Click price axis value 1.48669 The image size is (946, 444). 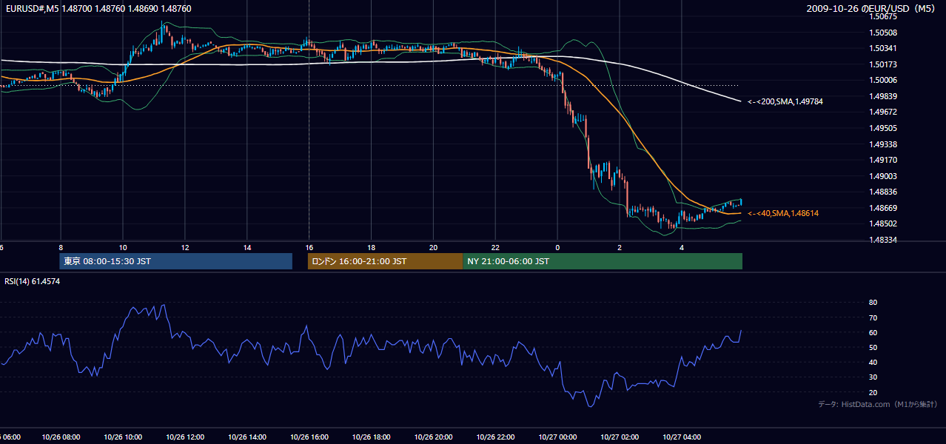point(882,208)
